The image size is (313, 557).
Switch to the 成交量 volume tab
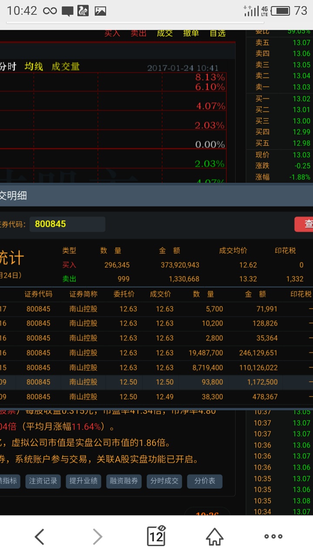(66, 66)
